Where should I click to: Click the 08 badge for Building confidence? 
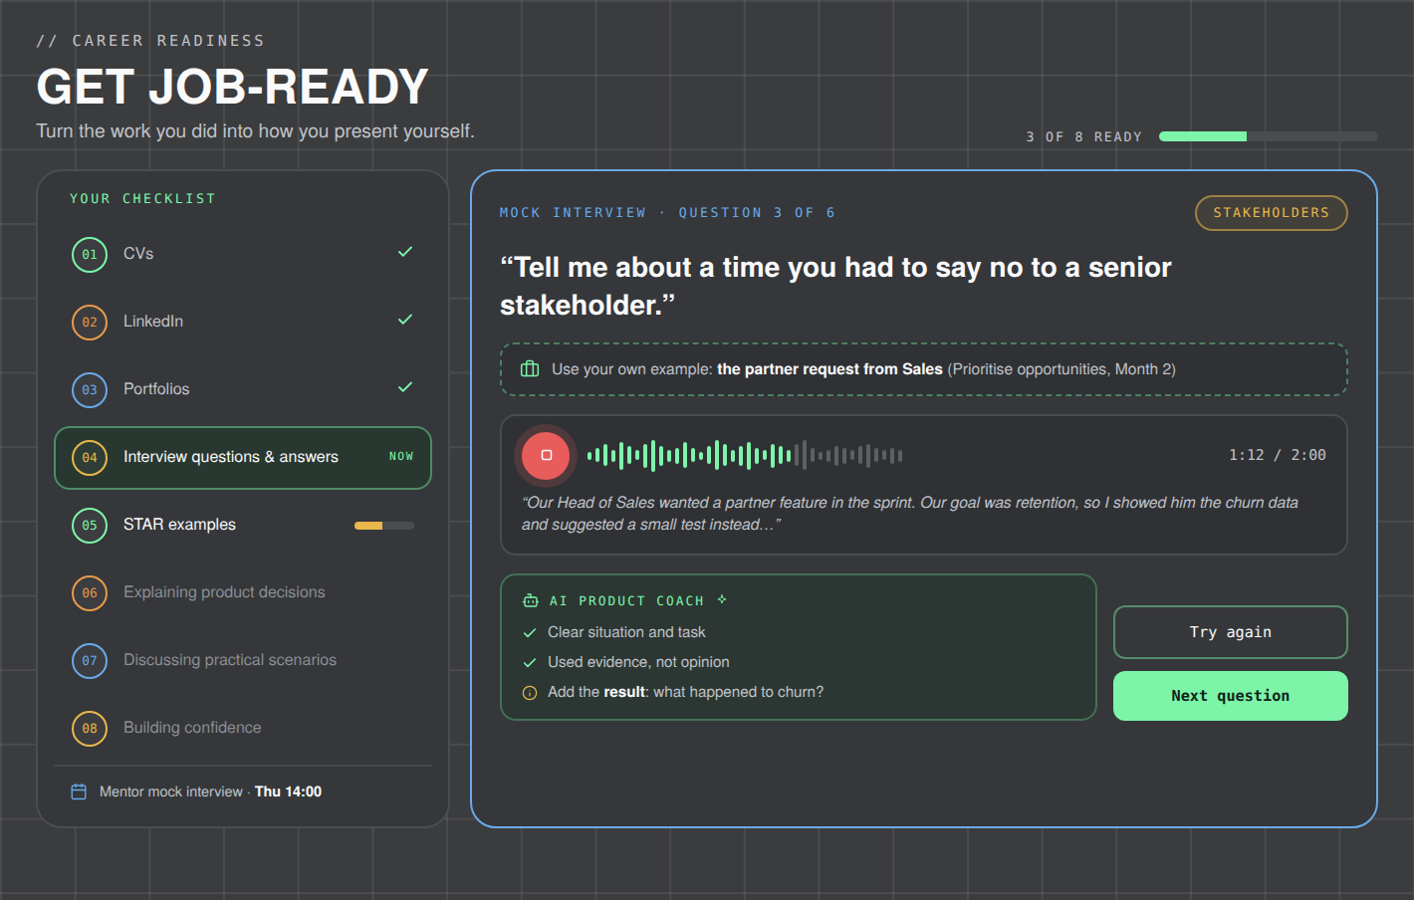tap(90, 728)
